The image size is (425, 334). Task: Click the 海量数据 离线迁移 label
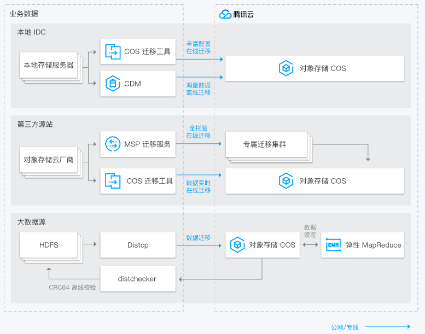[199, 89]
